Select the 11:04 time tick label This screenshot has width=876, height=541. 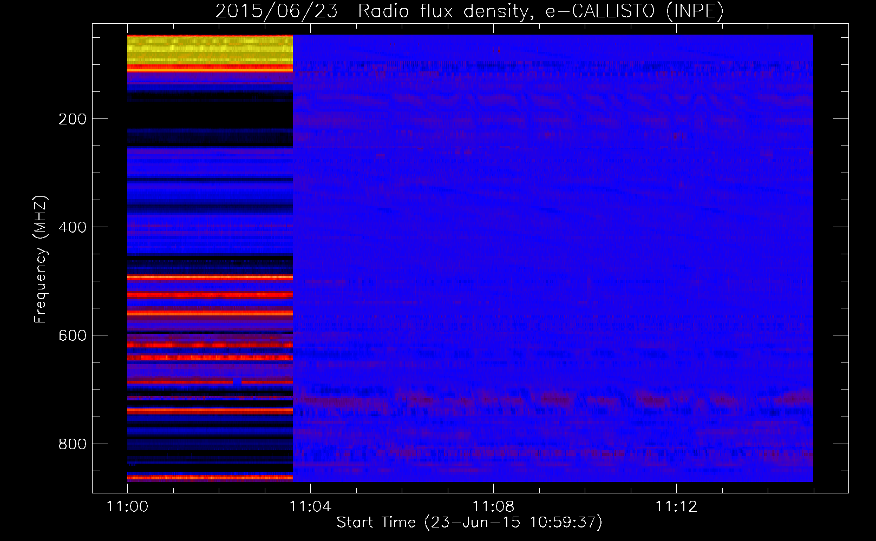tap(310, 507)
